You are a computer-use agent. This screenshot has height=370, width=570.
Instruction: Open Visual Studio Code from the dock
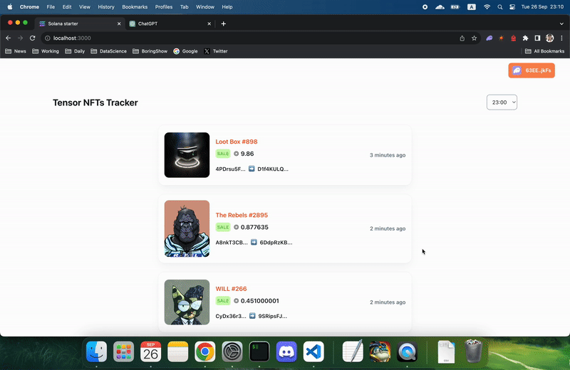313,351
